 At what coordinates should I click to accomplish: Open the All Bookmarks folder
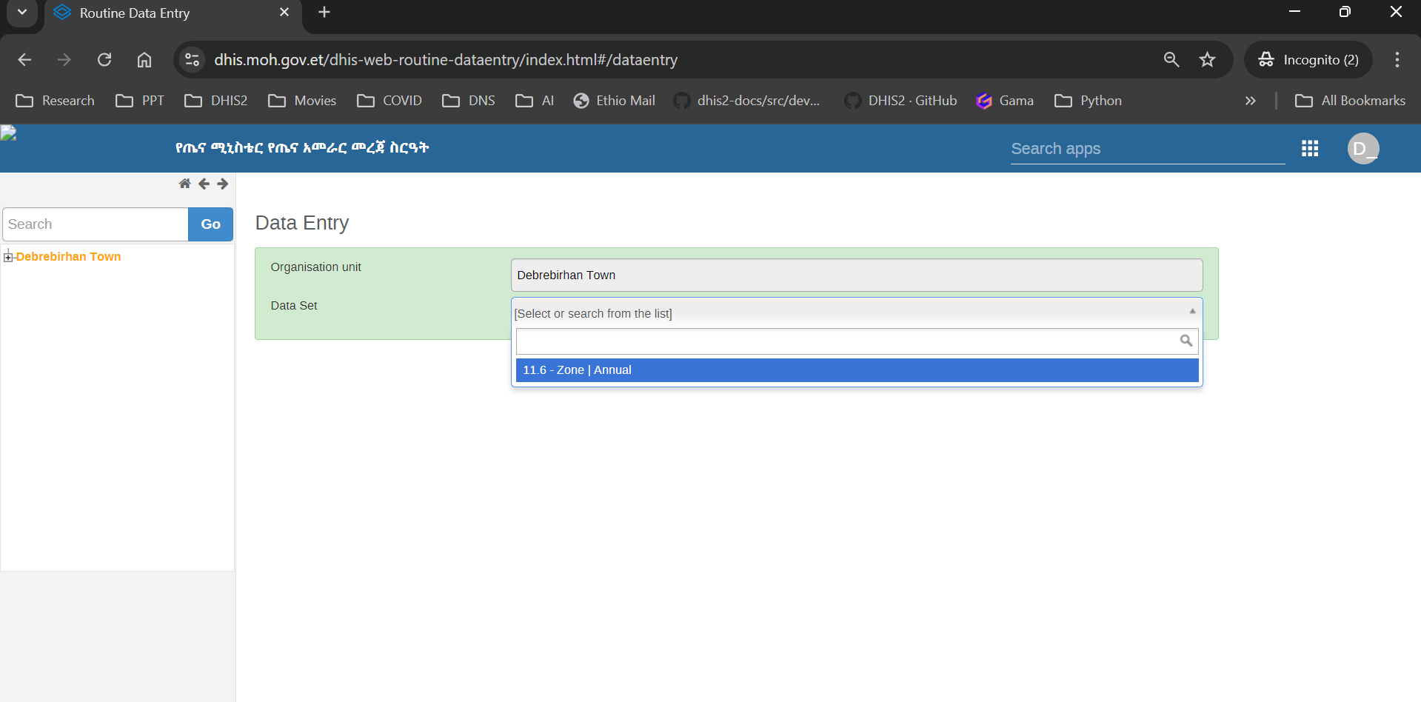pyautogui.click(x=1351, y=101)
